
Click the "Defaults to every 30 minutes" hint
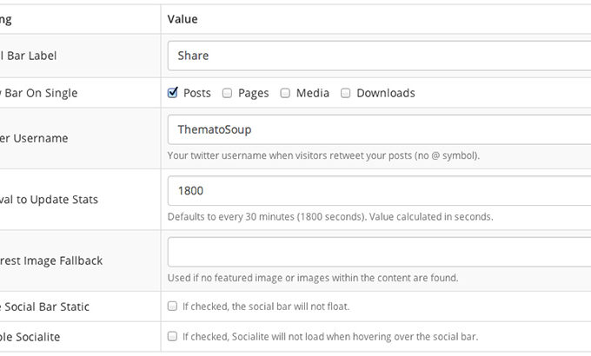click(x=330, y=217)
